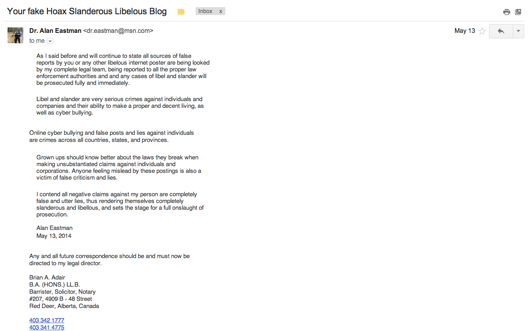Click the Brian A. Adair signature line
Screen dimensions: 529x331
47,277
